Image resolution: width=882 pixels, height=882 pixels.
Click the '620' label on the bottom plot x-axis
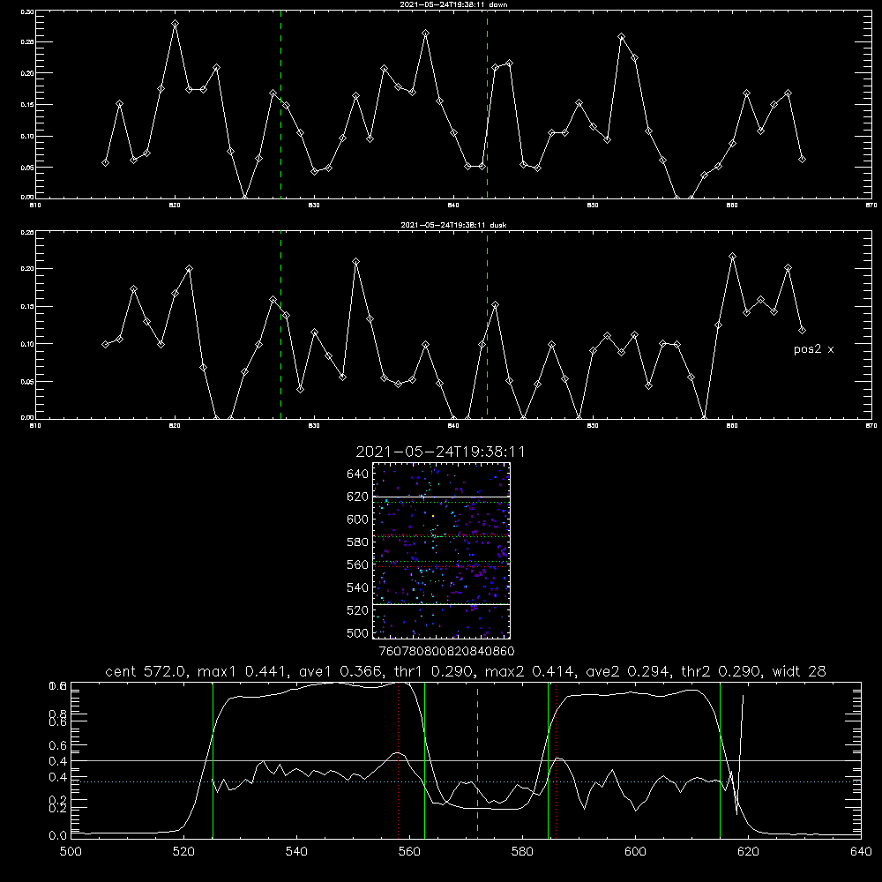tap(748, 852)
